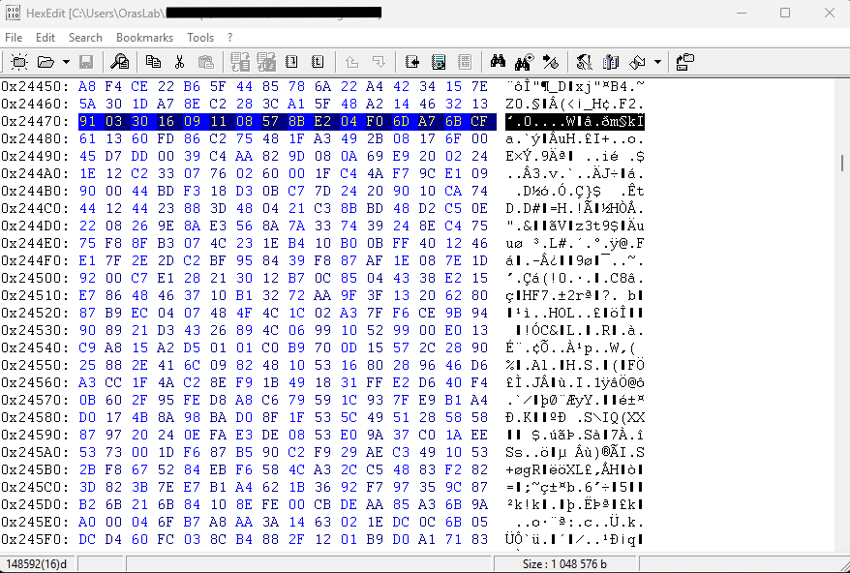850x573 pixels.
Task: Click hex byte D0 starting row 0x24580
Action: point(87,417)
